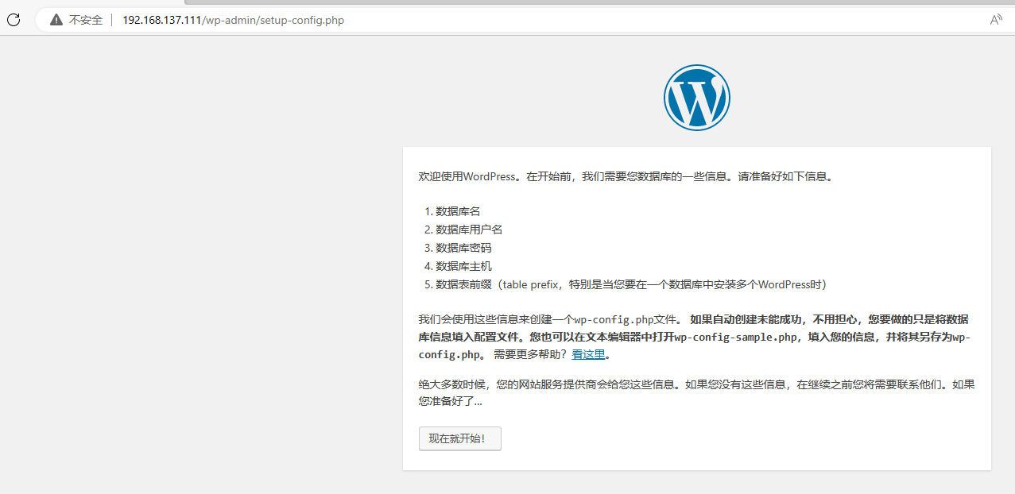Click the 现在就开始! button
Image resolution: width=1015 pixels, height=494 pixels.
pos(460,438)
